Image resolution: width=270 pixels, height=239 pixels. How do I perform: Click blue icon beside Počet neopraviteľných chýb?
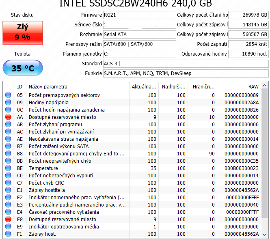pos(8,161)
